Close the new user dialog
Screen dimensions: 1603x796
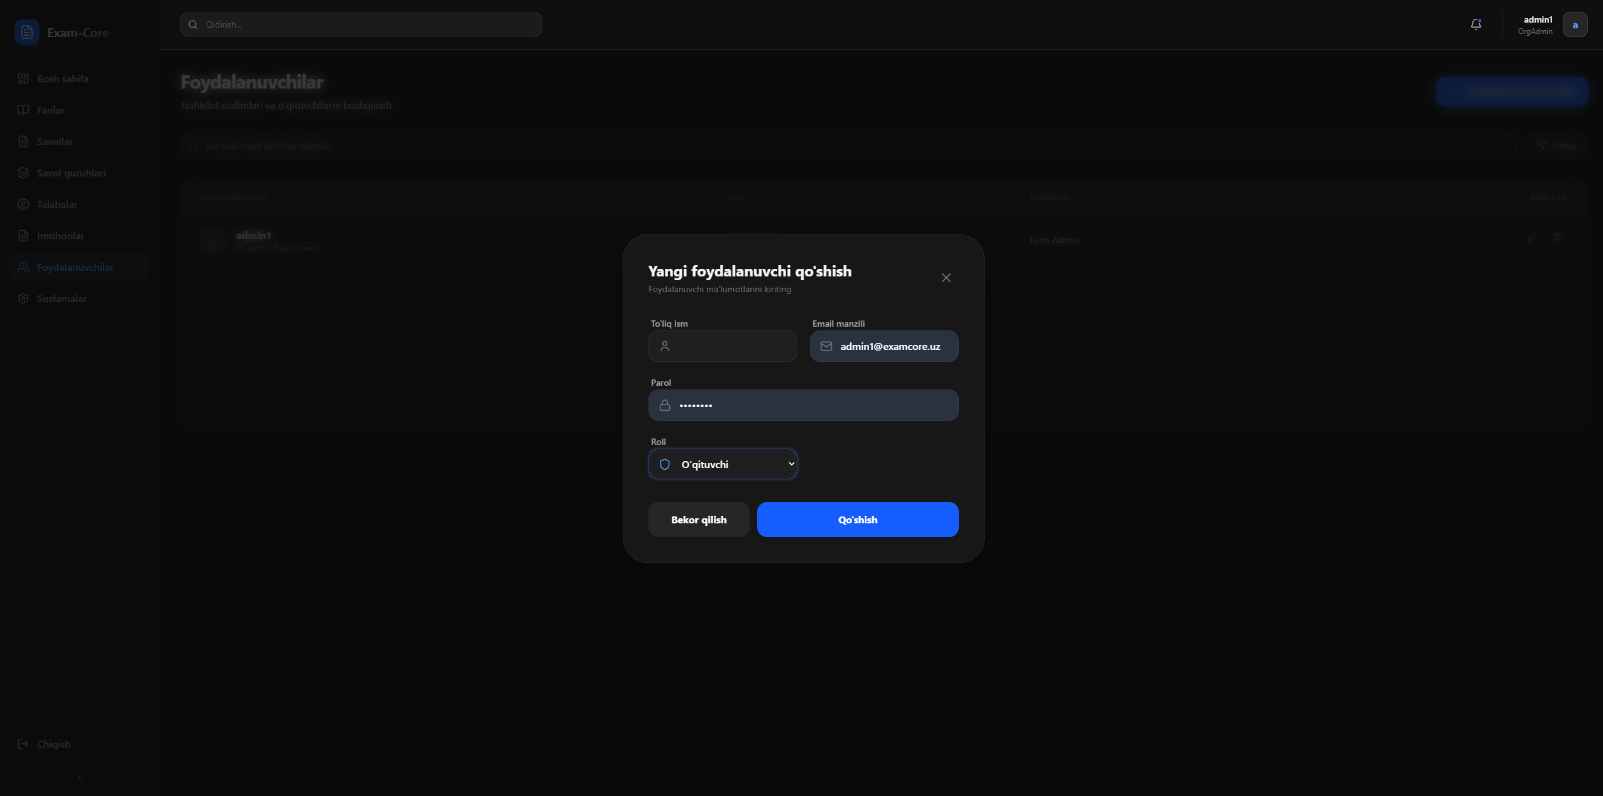[946, 278]
